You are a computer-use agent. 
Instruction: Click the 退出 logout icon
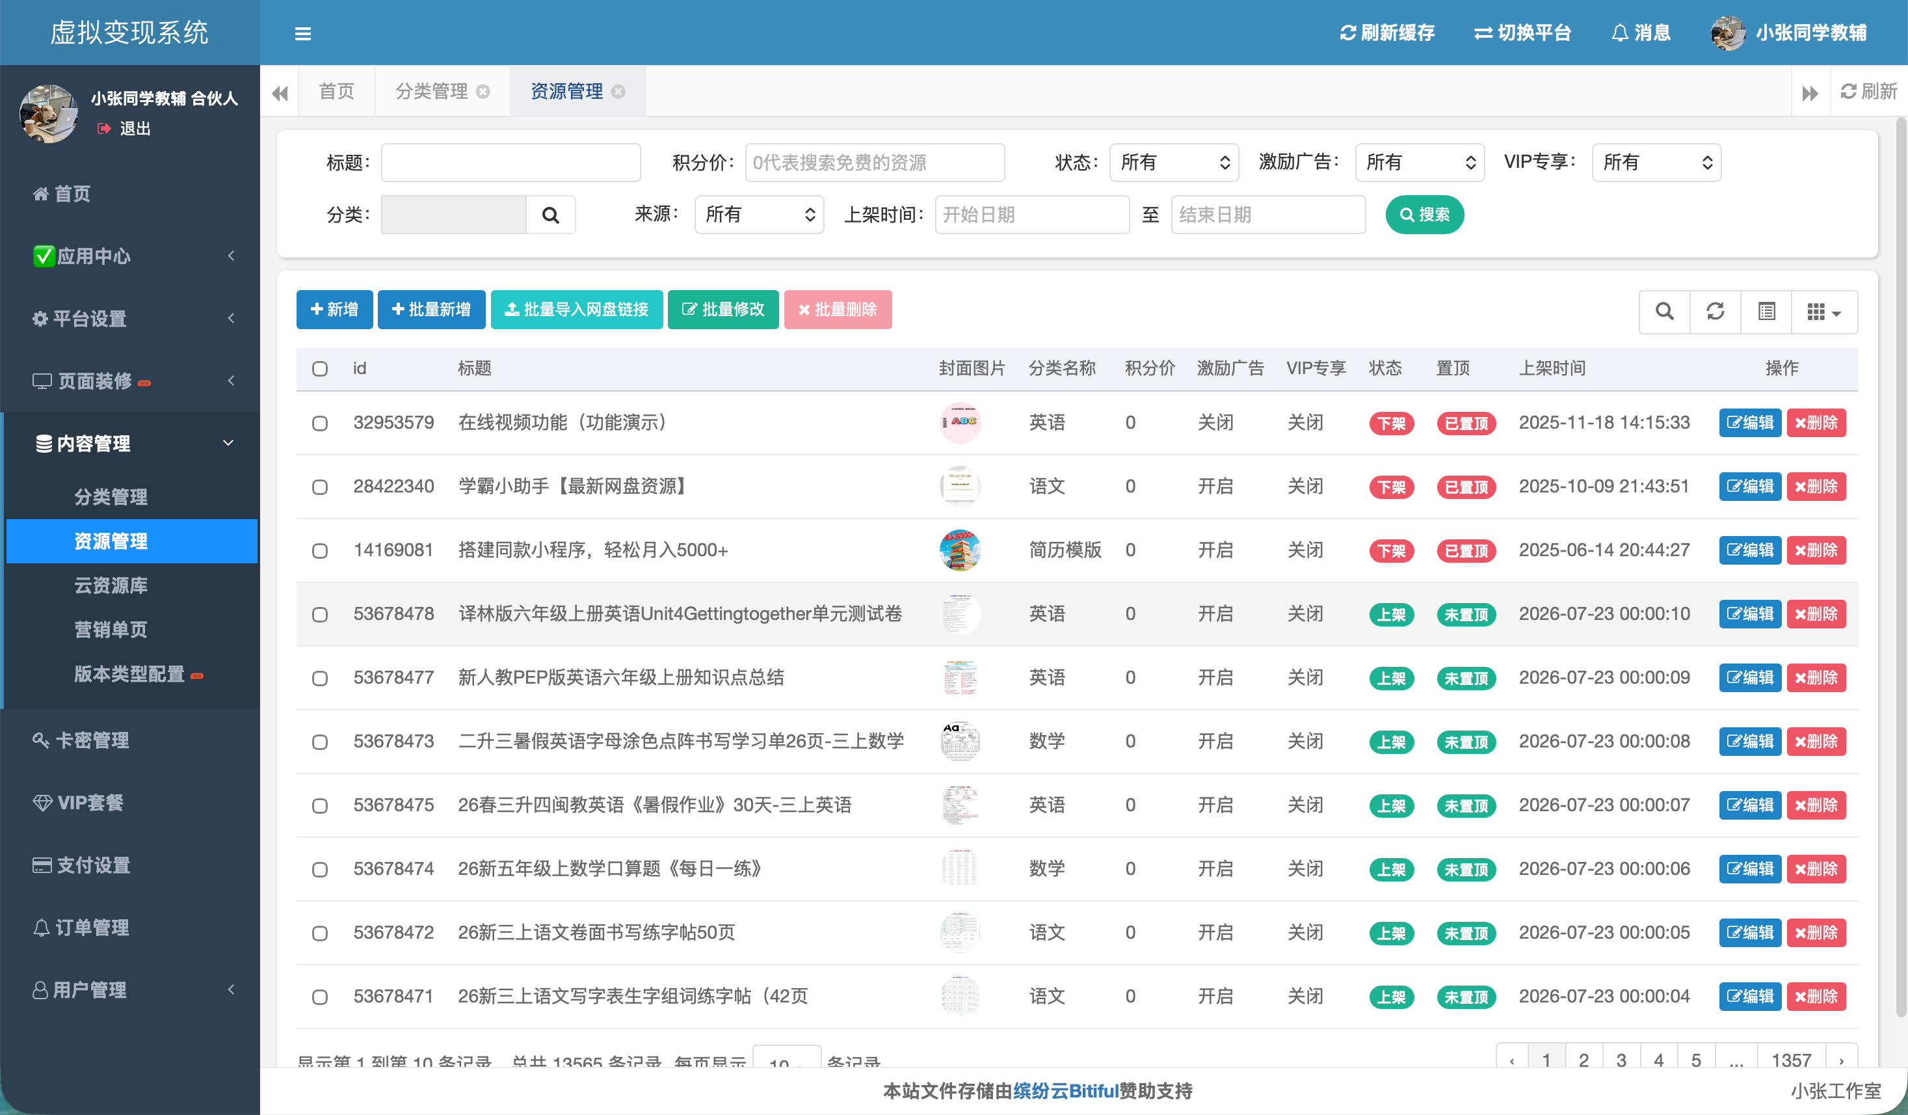[x=105, y=129]
